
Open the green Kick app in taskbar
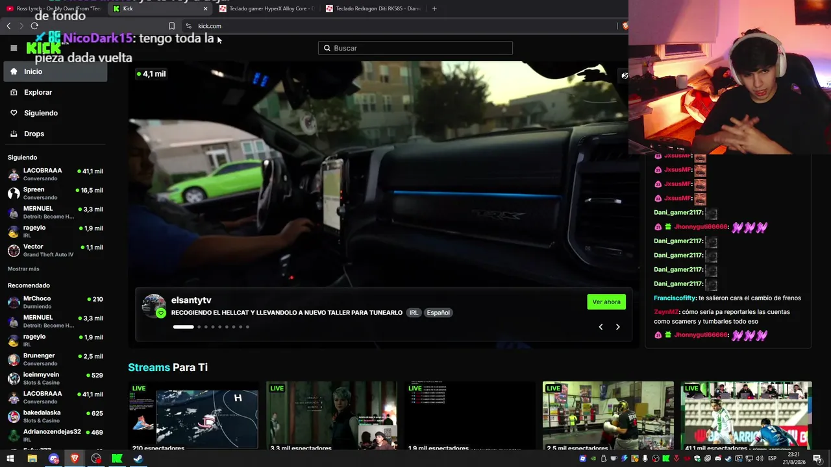[x=117, y=459]
